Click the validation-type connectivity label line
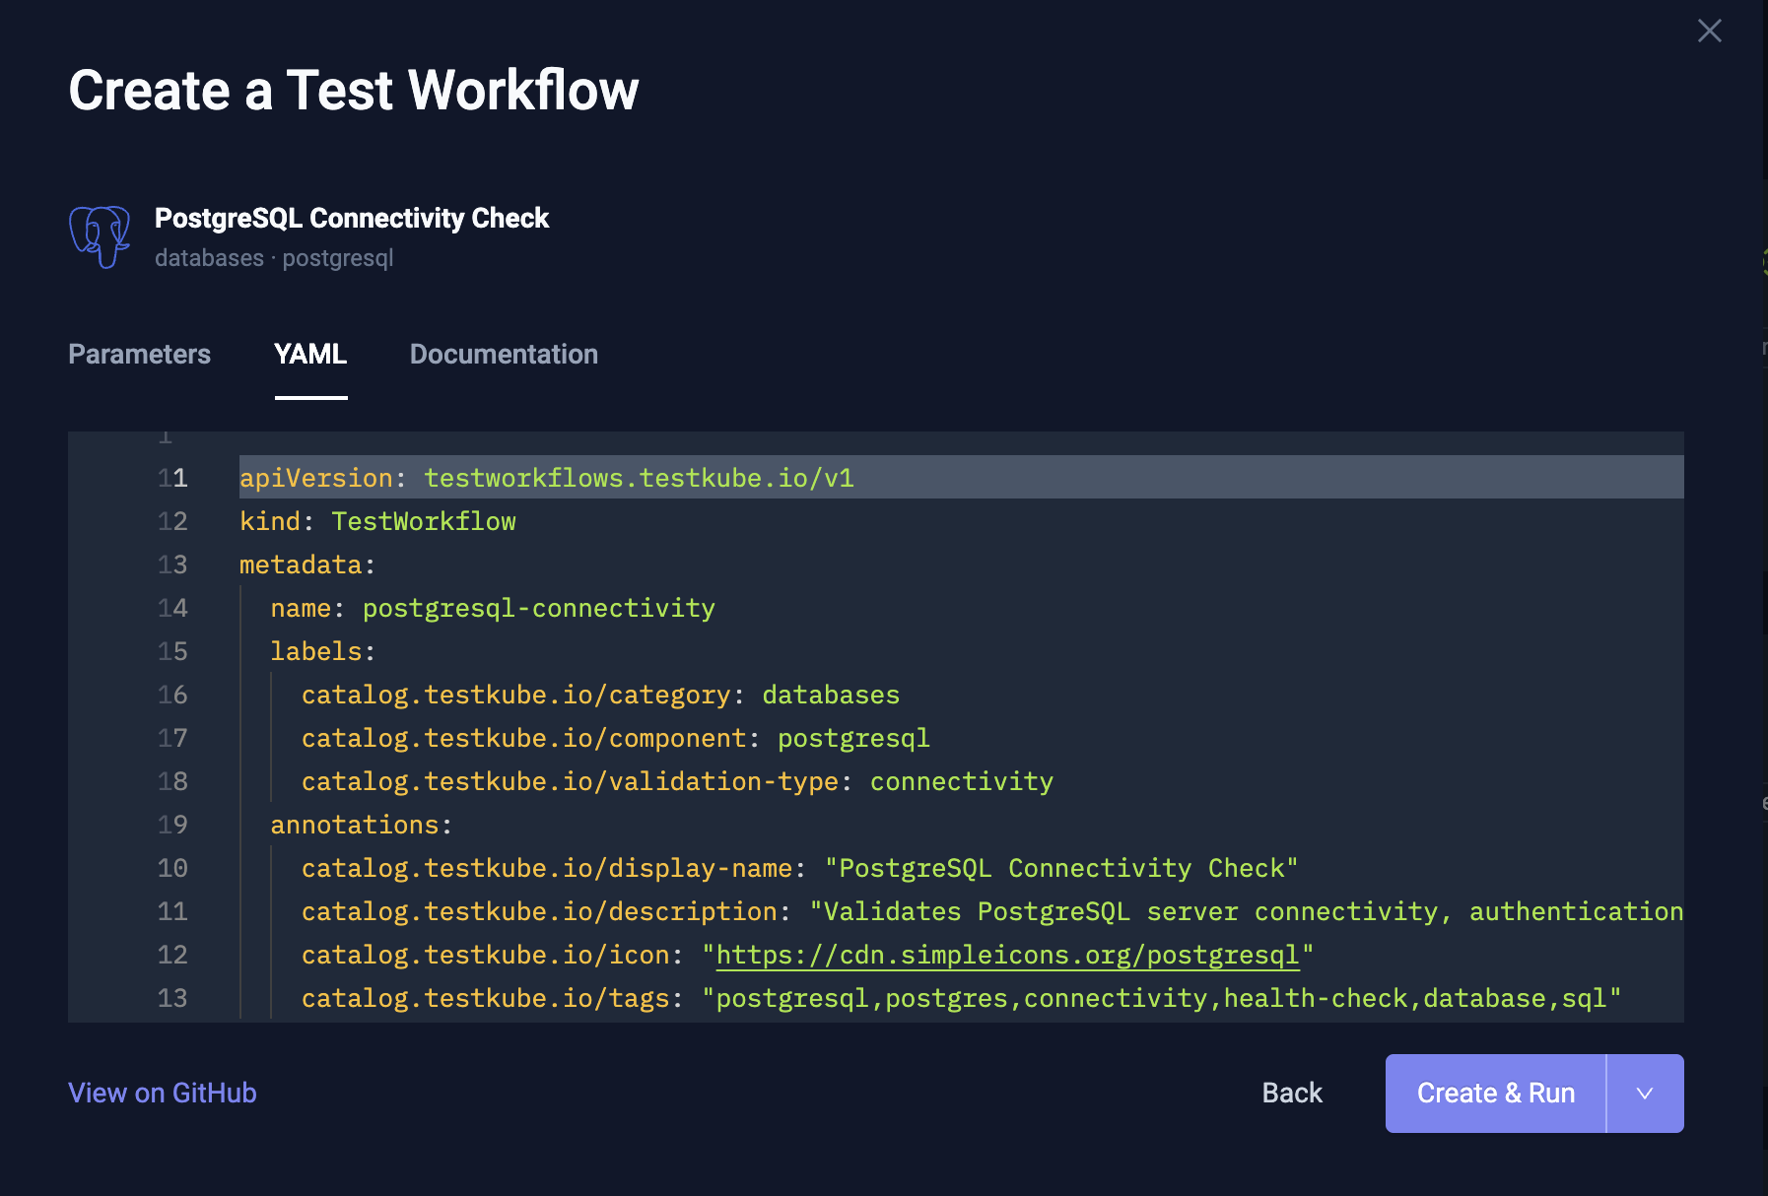 pyautogui.click(x=676, y=781)
